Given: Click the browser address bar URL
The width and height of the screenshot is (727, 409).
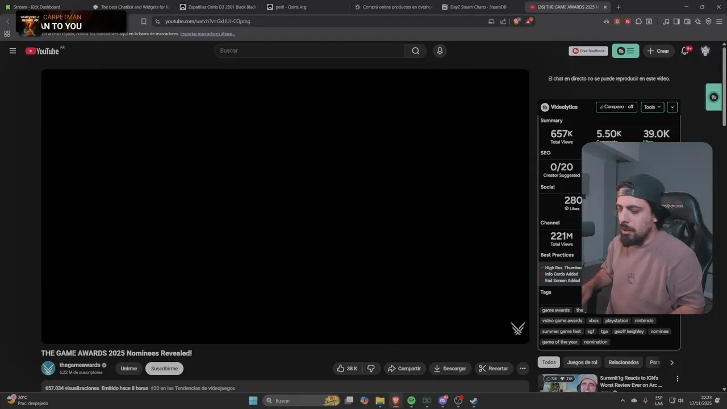Looking at the screenshot, I should tap(207, 21).
